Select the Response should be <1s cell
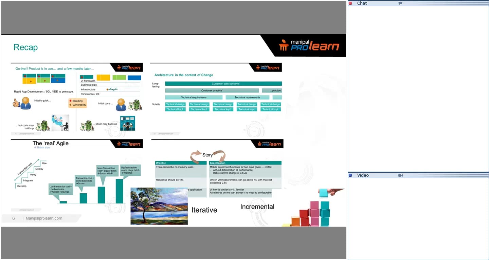The image size is (489, 260). pyautogui.click(x=181, y=182)
